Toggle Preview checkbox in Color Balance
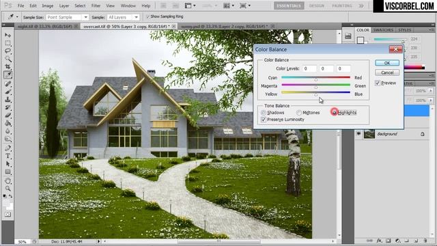437x246 pixels. pos(378,83)
